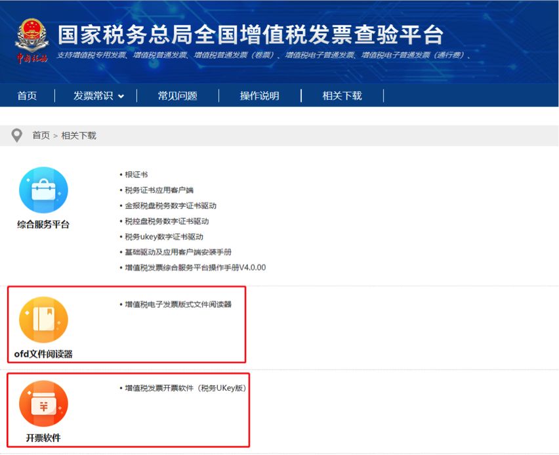
Task: Download 税务ukey数字证书驱动
Action: (x=164, y=236)
